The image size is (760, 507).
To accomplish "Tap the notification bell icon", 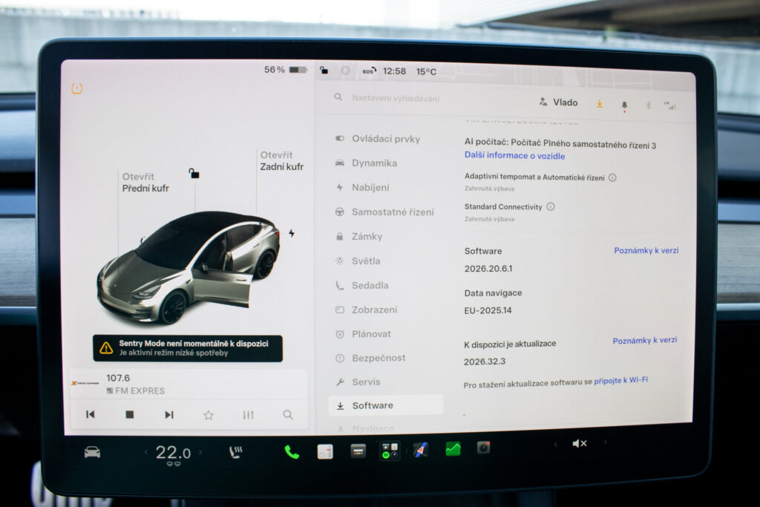I will click(x=624, y=105).
